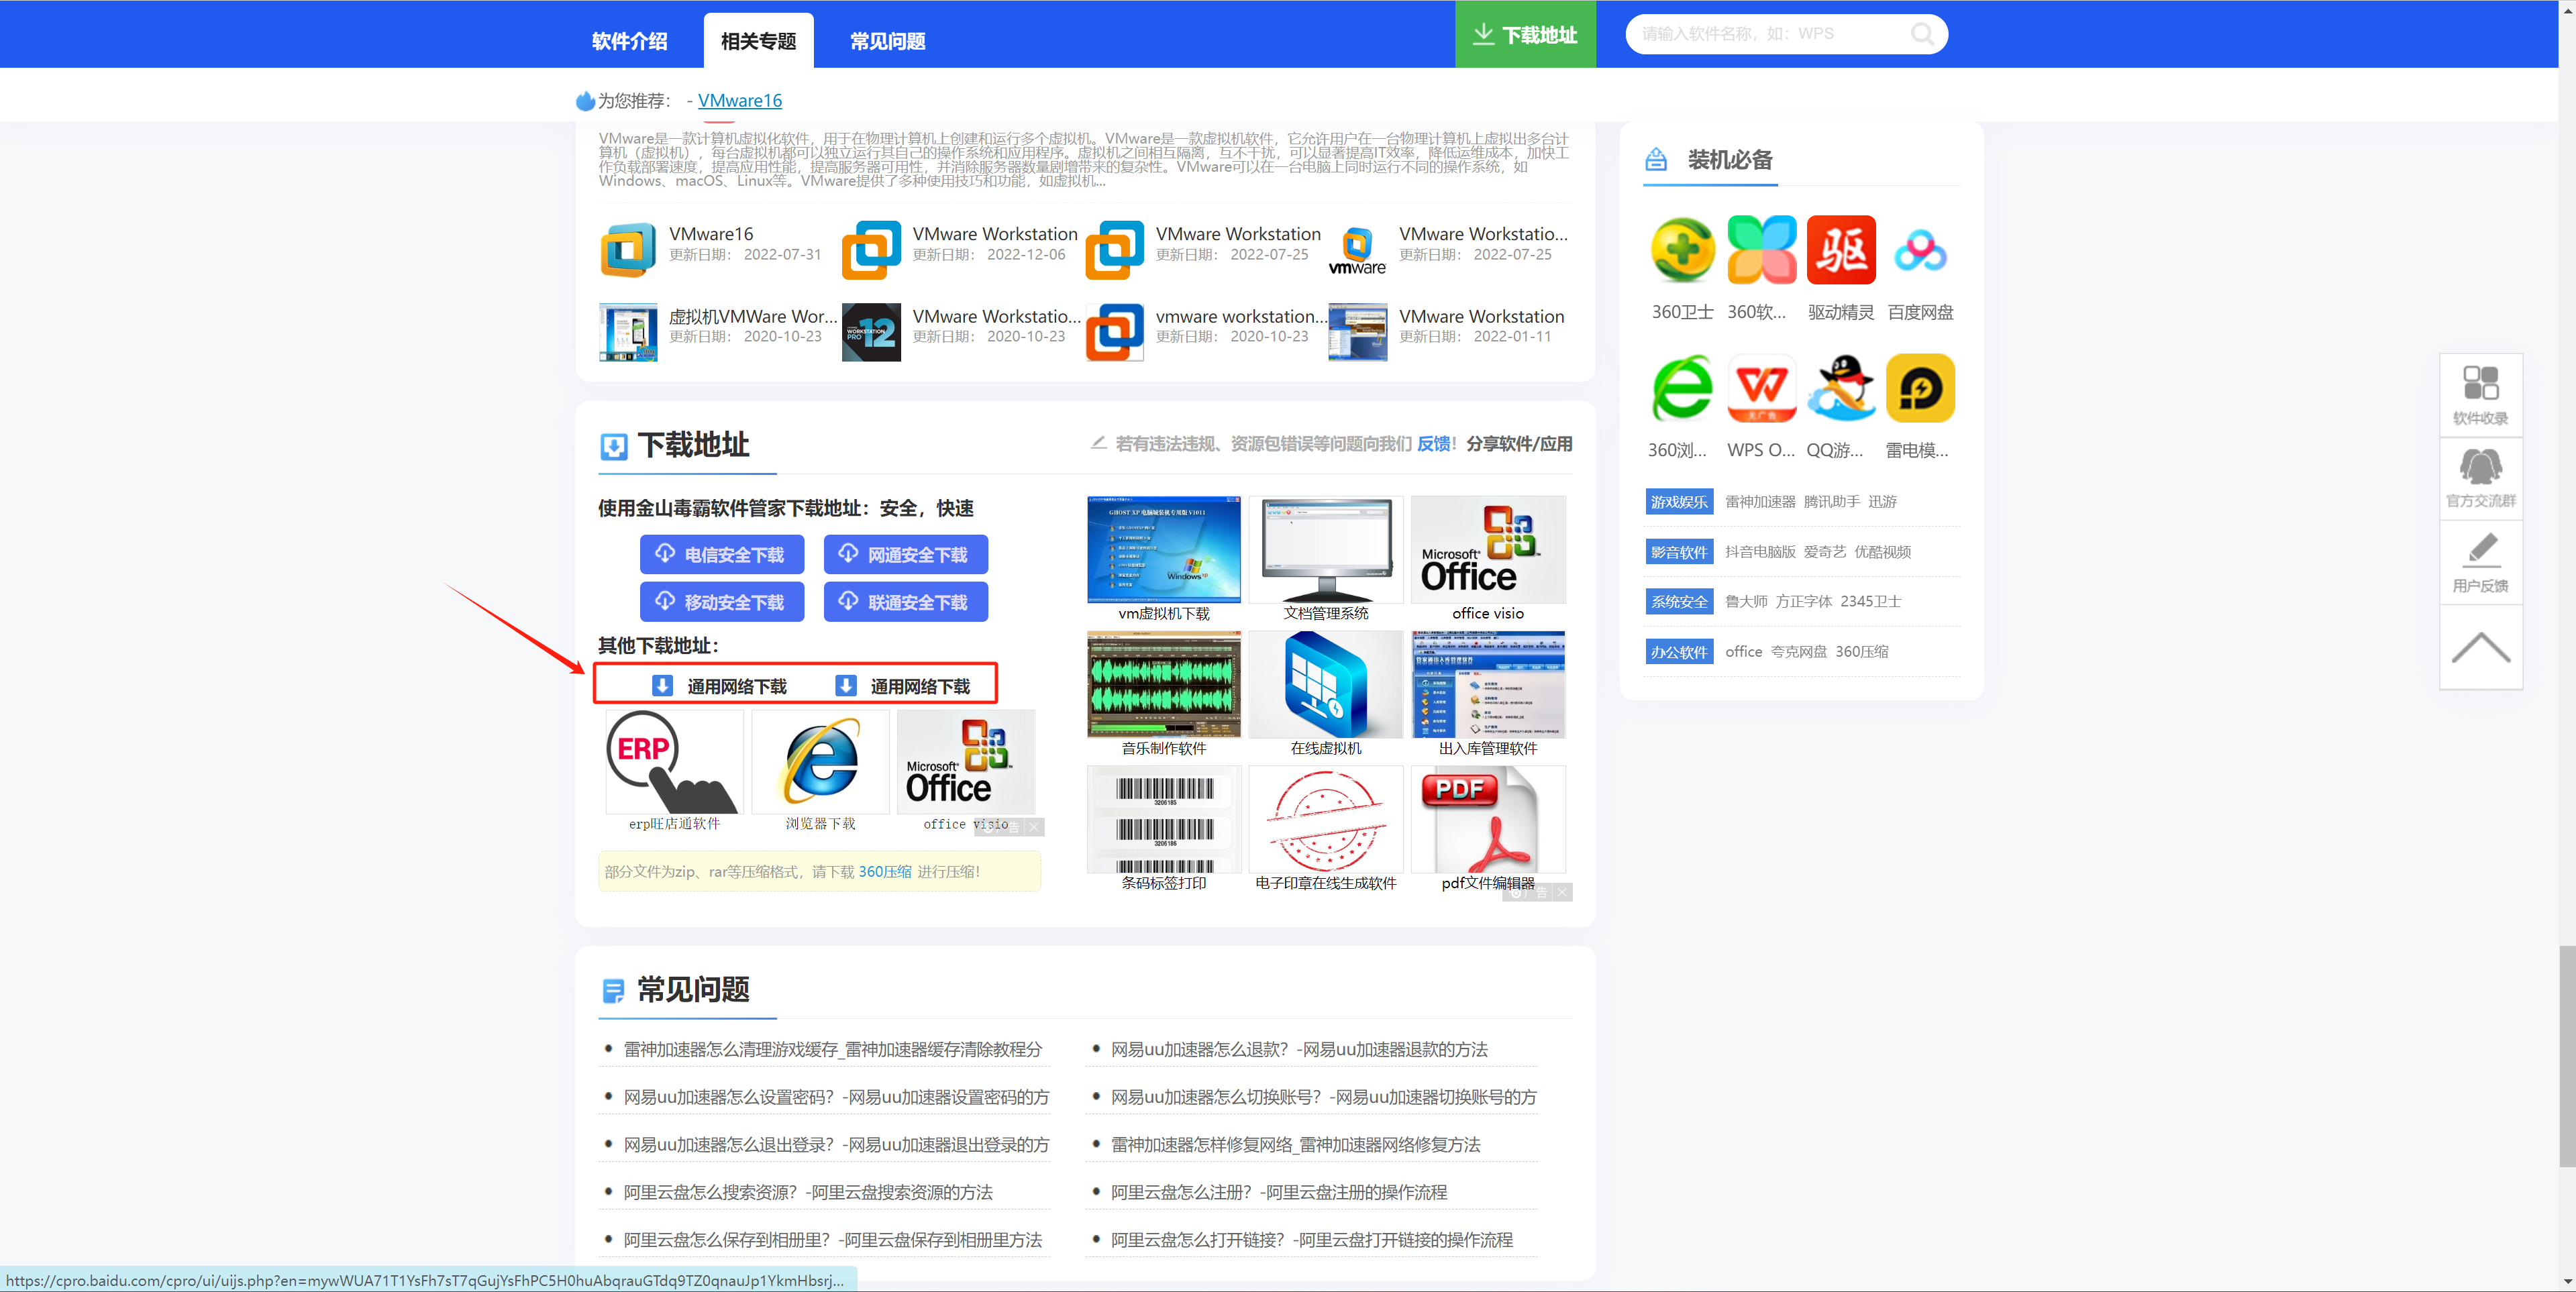Select the 系统安全 category tag
This screenshot has width=2576, height=1292.
(x=1679, y=602)
